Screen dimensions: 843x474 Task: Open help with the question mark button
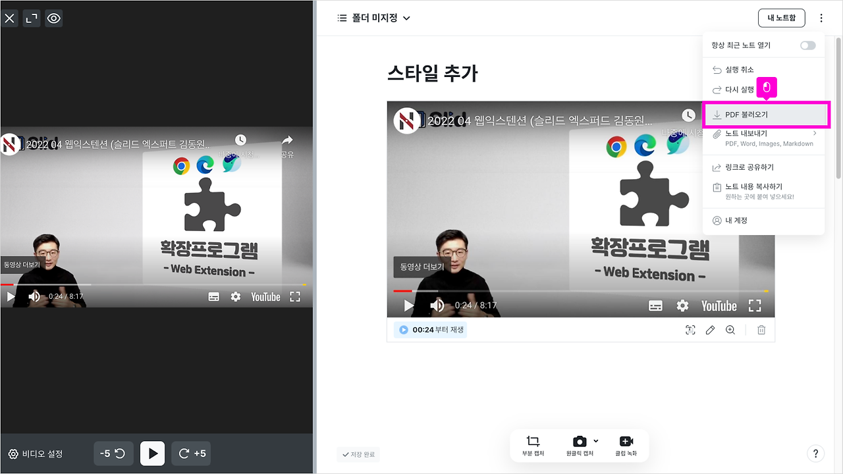[815, 453]
